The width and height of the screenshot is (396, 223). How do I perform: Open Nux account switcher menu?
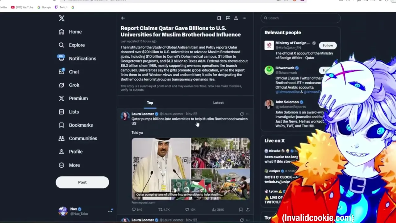(x=110, y=211)
